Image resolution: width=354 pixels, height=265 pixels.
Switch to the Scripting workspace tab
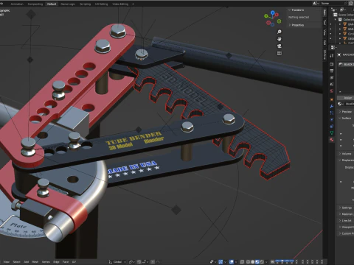pyautogui.click(x=85, y=4)
